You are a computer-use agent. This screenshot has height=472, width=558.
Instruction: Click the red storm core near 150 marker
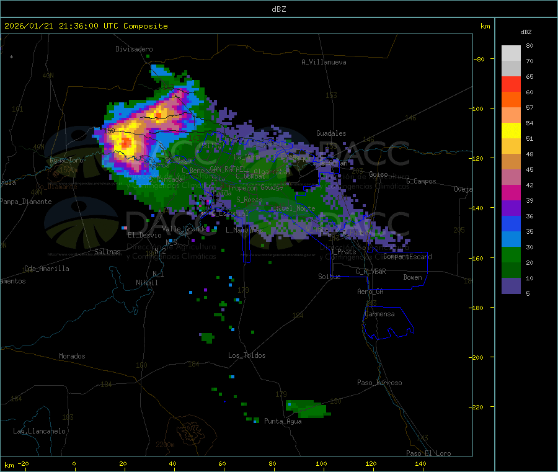pyautogui.click(x=126, y=143)
